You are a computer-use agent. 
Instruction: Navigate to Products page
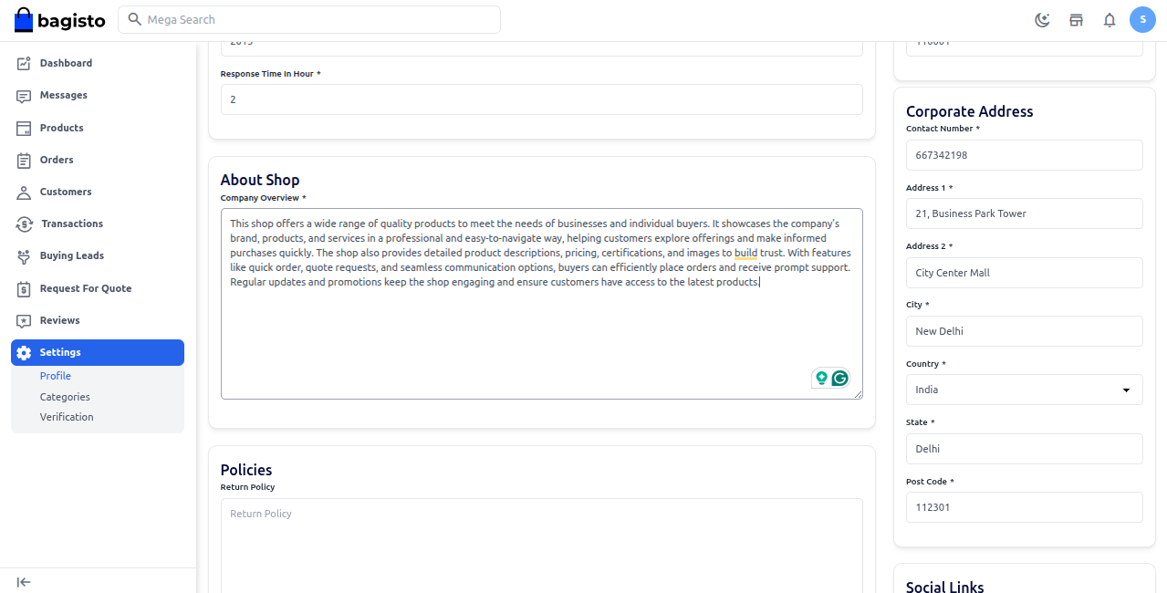click(61, 128)
